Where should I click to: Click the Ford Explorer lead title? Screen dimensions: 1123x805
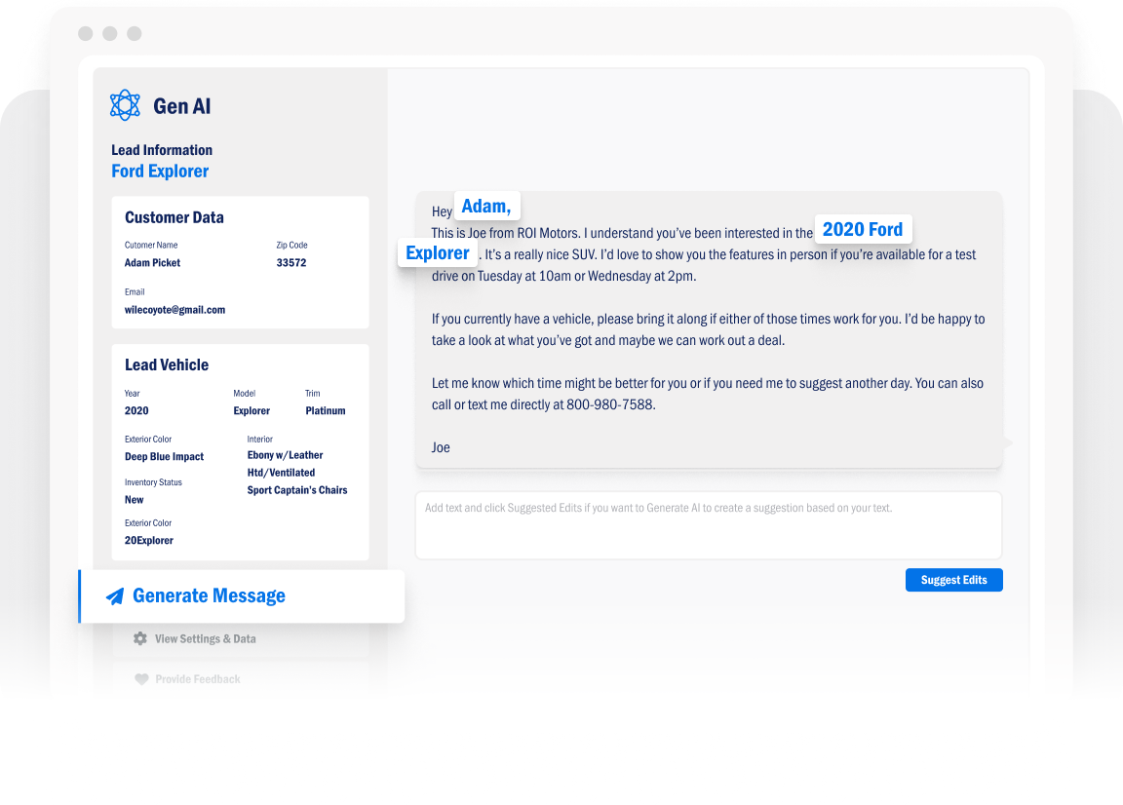160,172
